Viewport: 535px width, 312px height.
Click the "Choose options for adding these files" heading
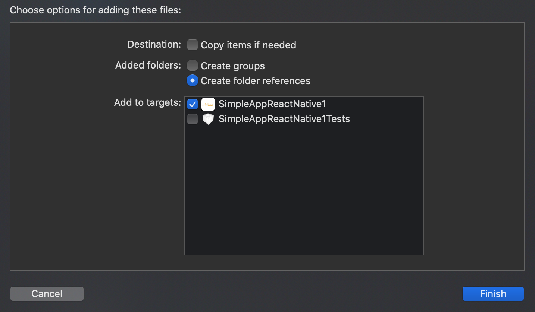click(x=95, y=10)
